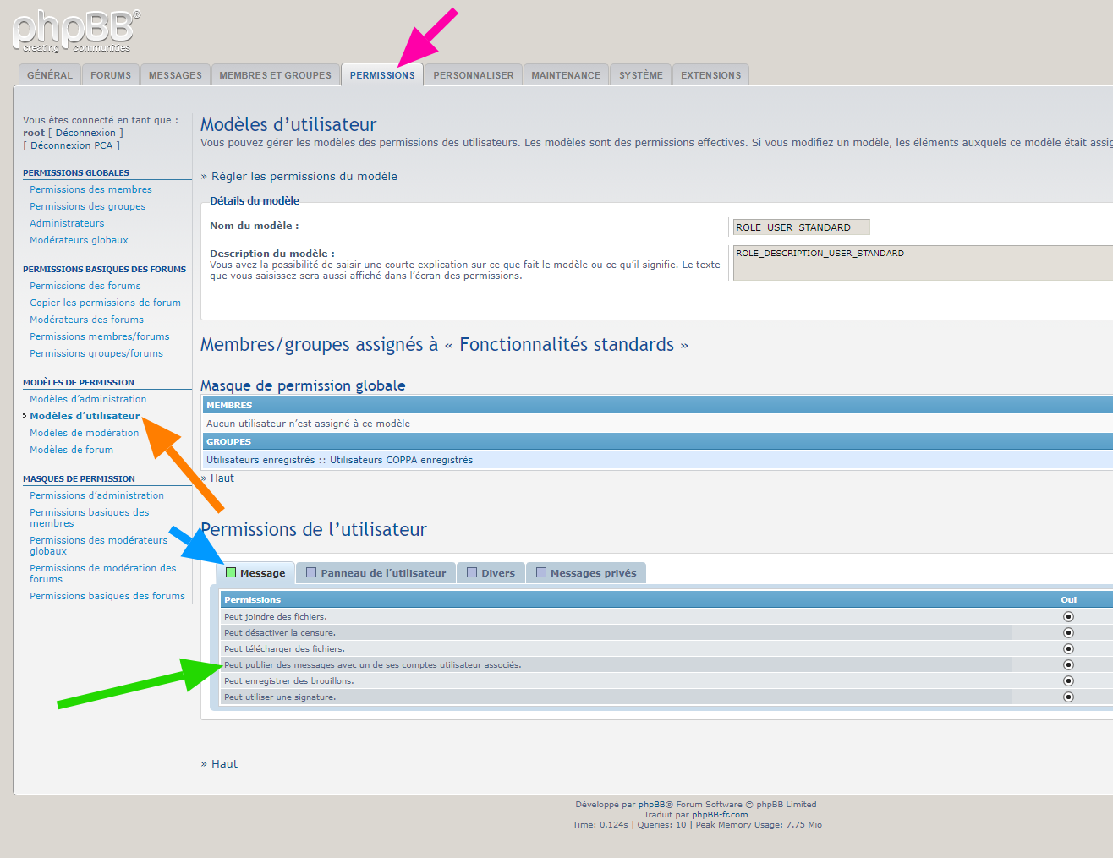Click in the Nom du modèle field
Image resolution: width=1113 pixels, height=858 pixels.
pos(801,227)
